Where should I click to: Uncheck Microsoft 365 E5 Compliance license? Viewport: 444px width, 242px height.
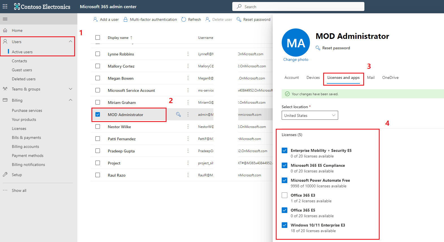tap(285, 165)
